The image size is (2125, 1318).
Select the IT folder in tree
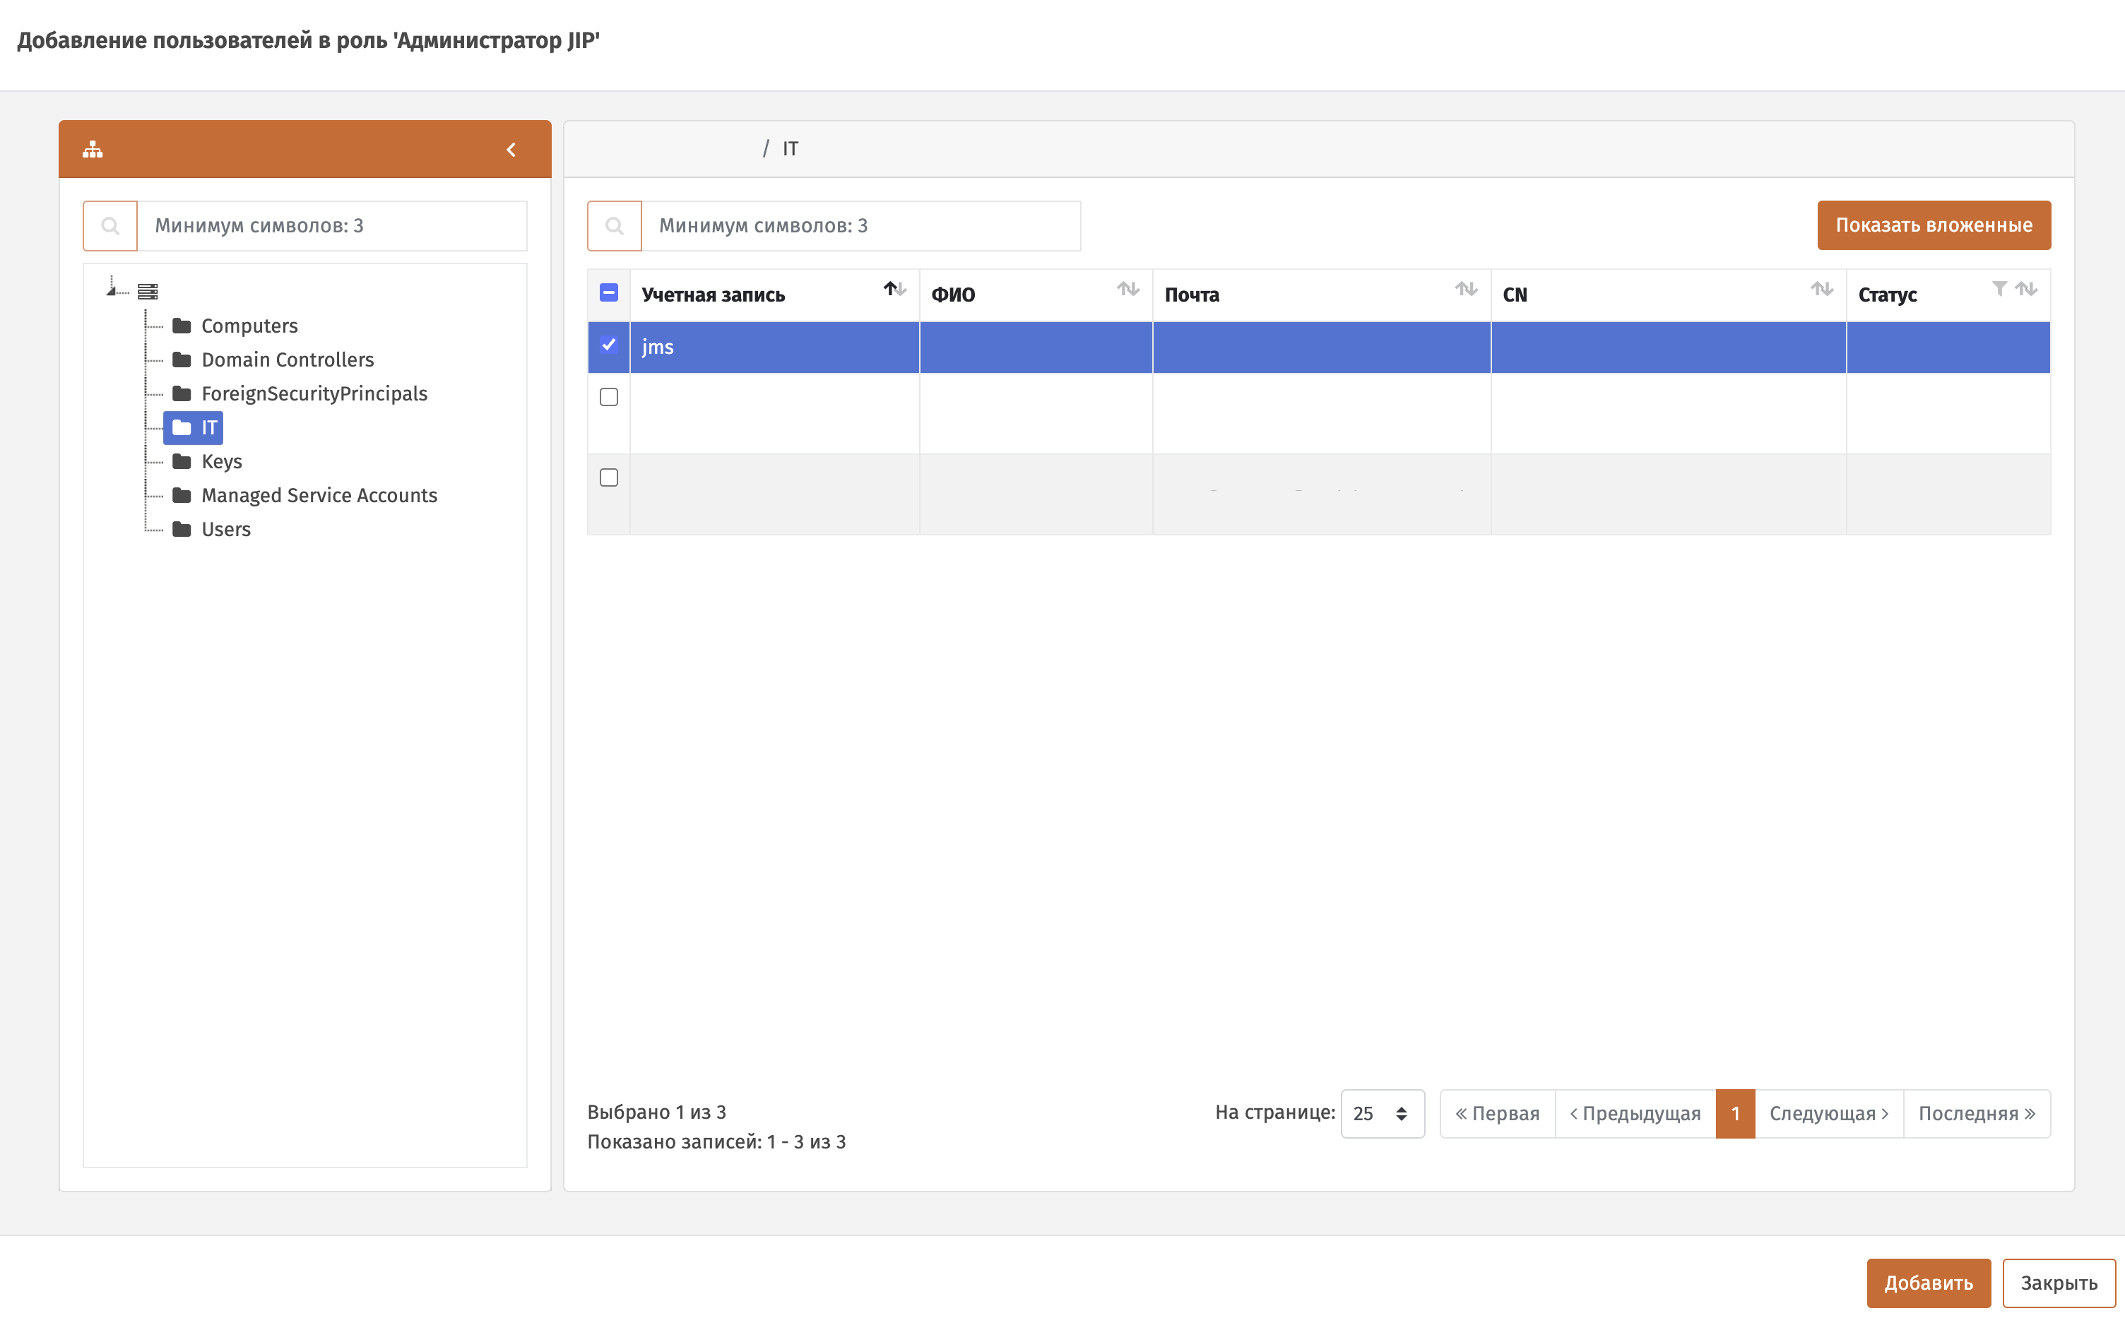(x=194, y=428)
